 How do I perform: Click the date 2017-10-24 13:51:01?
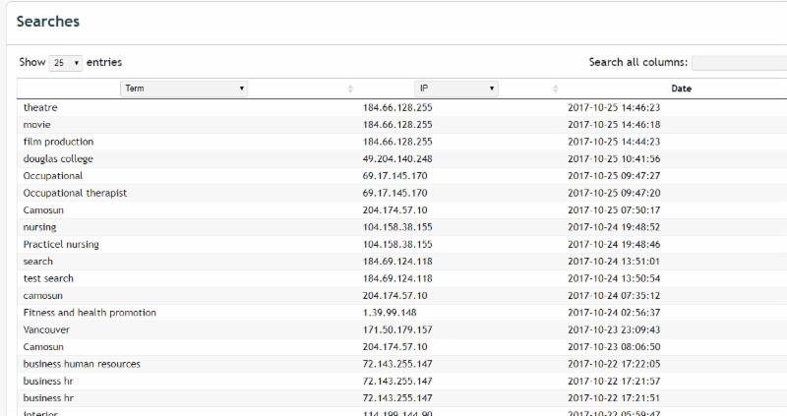(613, 262)
